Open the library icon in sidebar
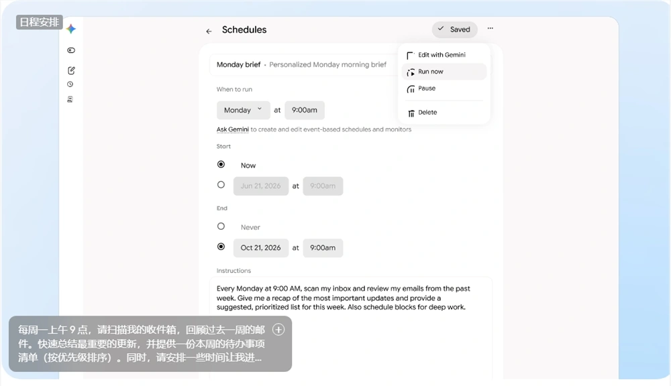The height and width of the screenshot is (386, 671). click(x=70, y=99)
